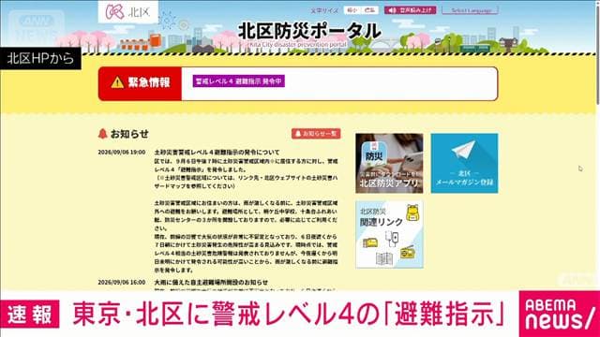Open the 16:00 自主避難場所開設 notice
The image size is (600, 337).
211,283
